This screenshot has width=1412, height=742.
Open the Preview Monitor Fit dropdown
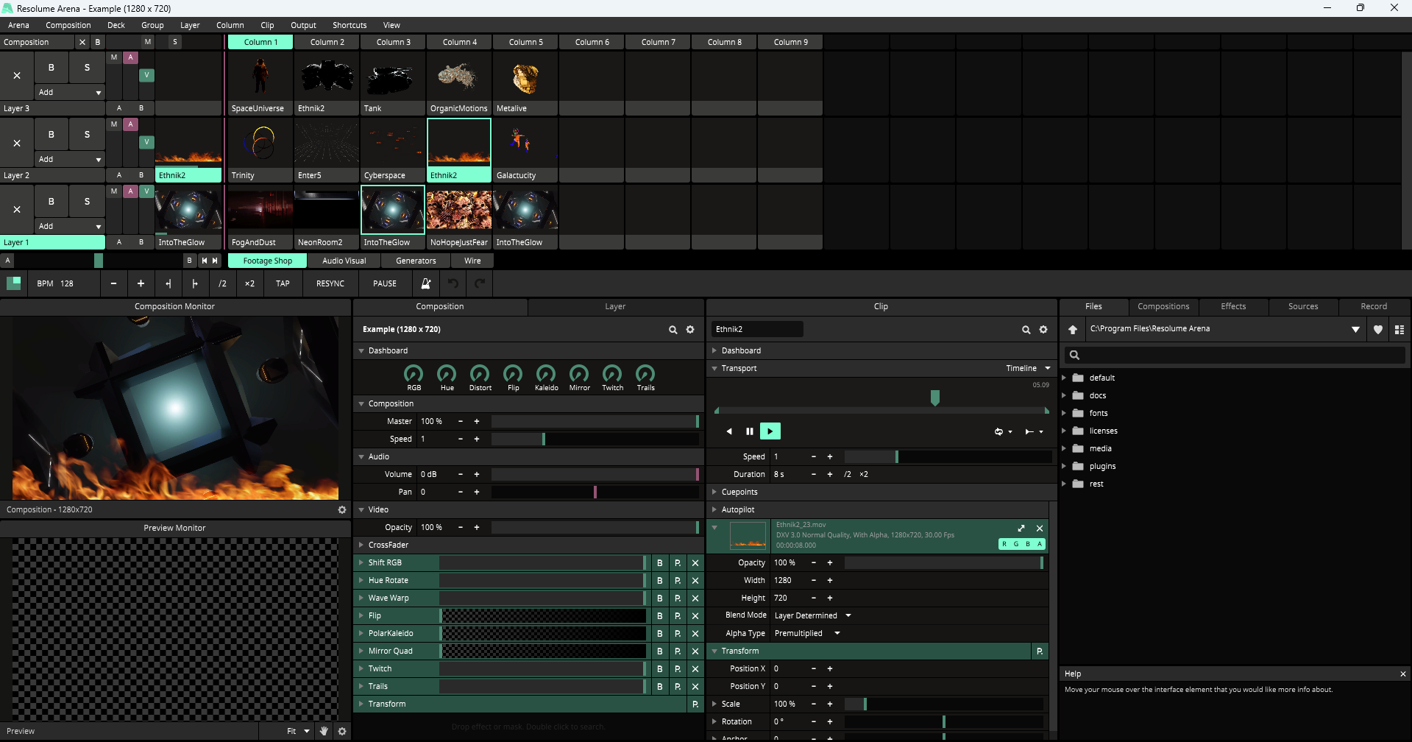coord(298,731)
